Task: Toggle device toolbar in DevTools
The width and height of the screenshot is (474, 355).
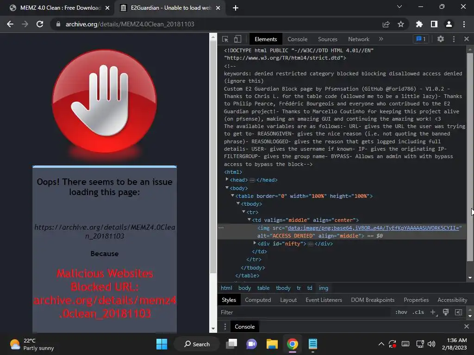Action: pos(237,39)
